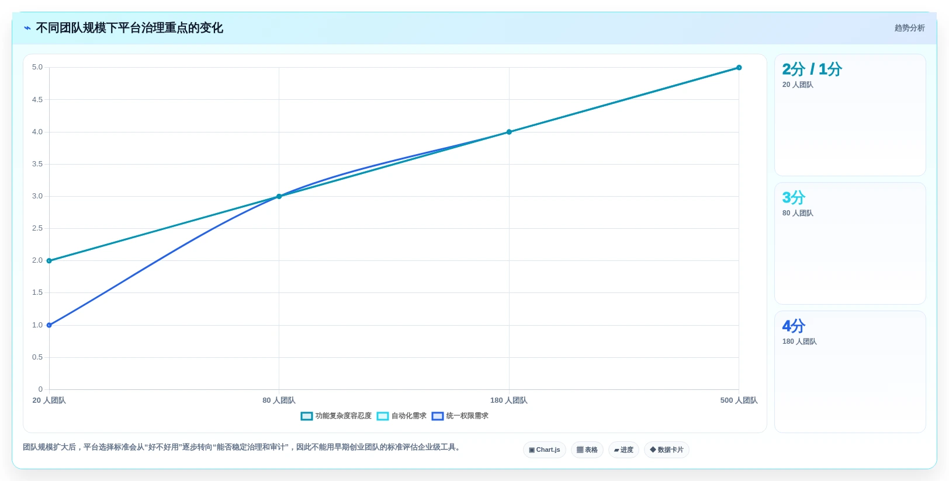Click the data point at 4.0 for 180 人团队
The image size is (949, 481).
[x=509, y=132]
